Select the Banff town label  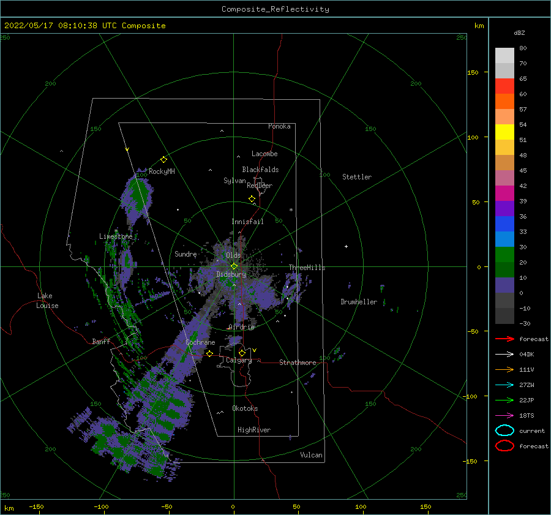click(x=101, y=341)
